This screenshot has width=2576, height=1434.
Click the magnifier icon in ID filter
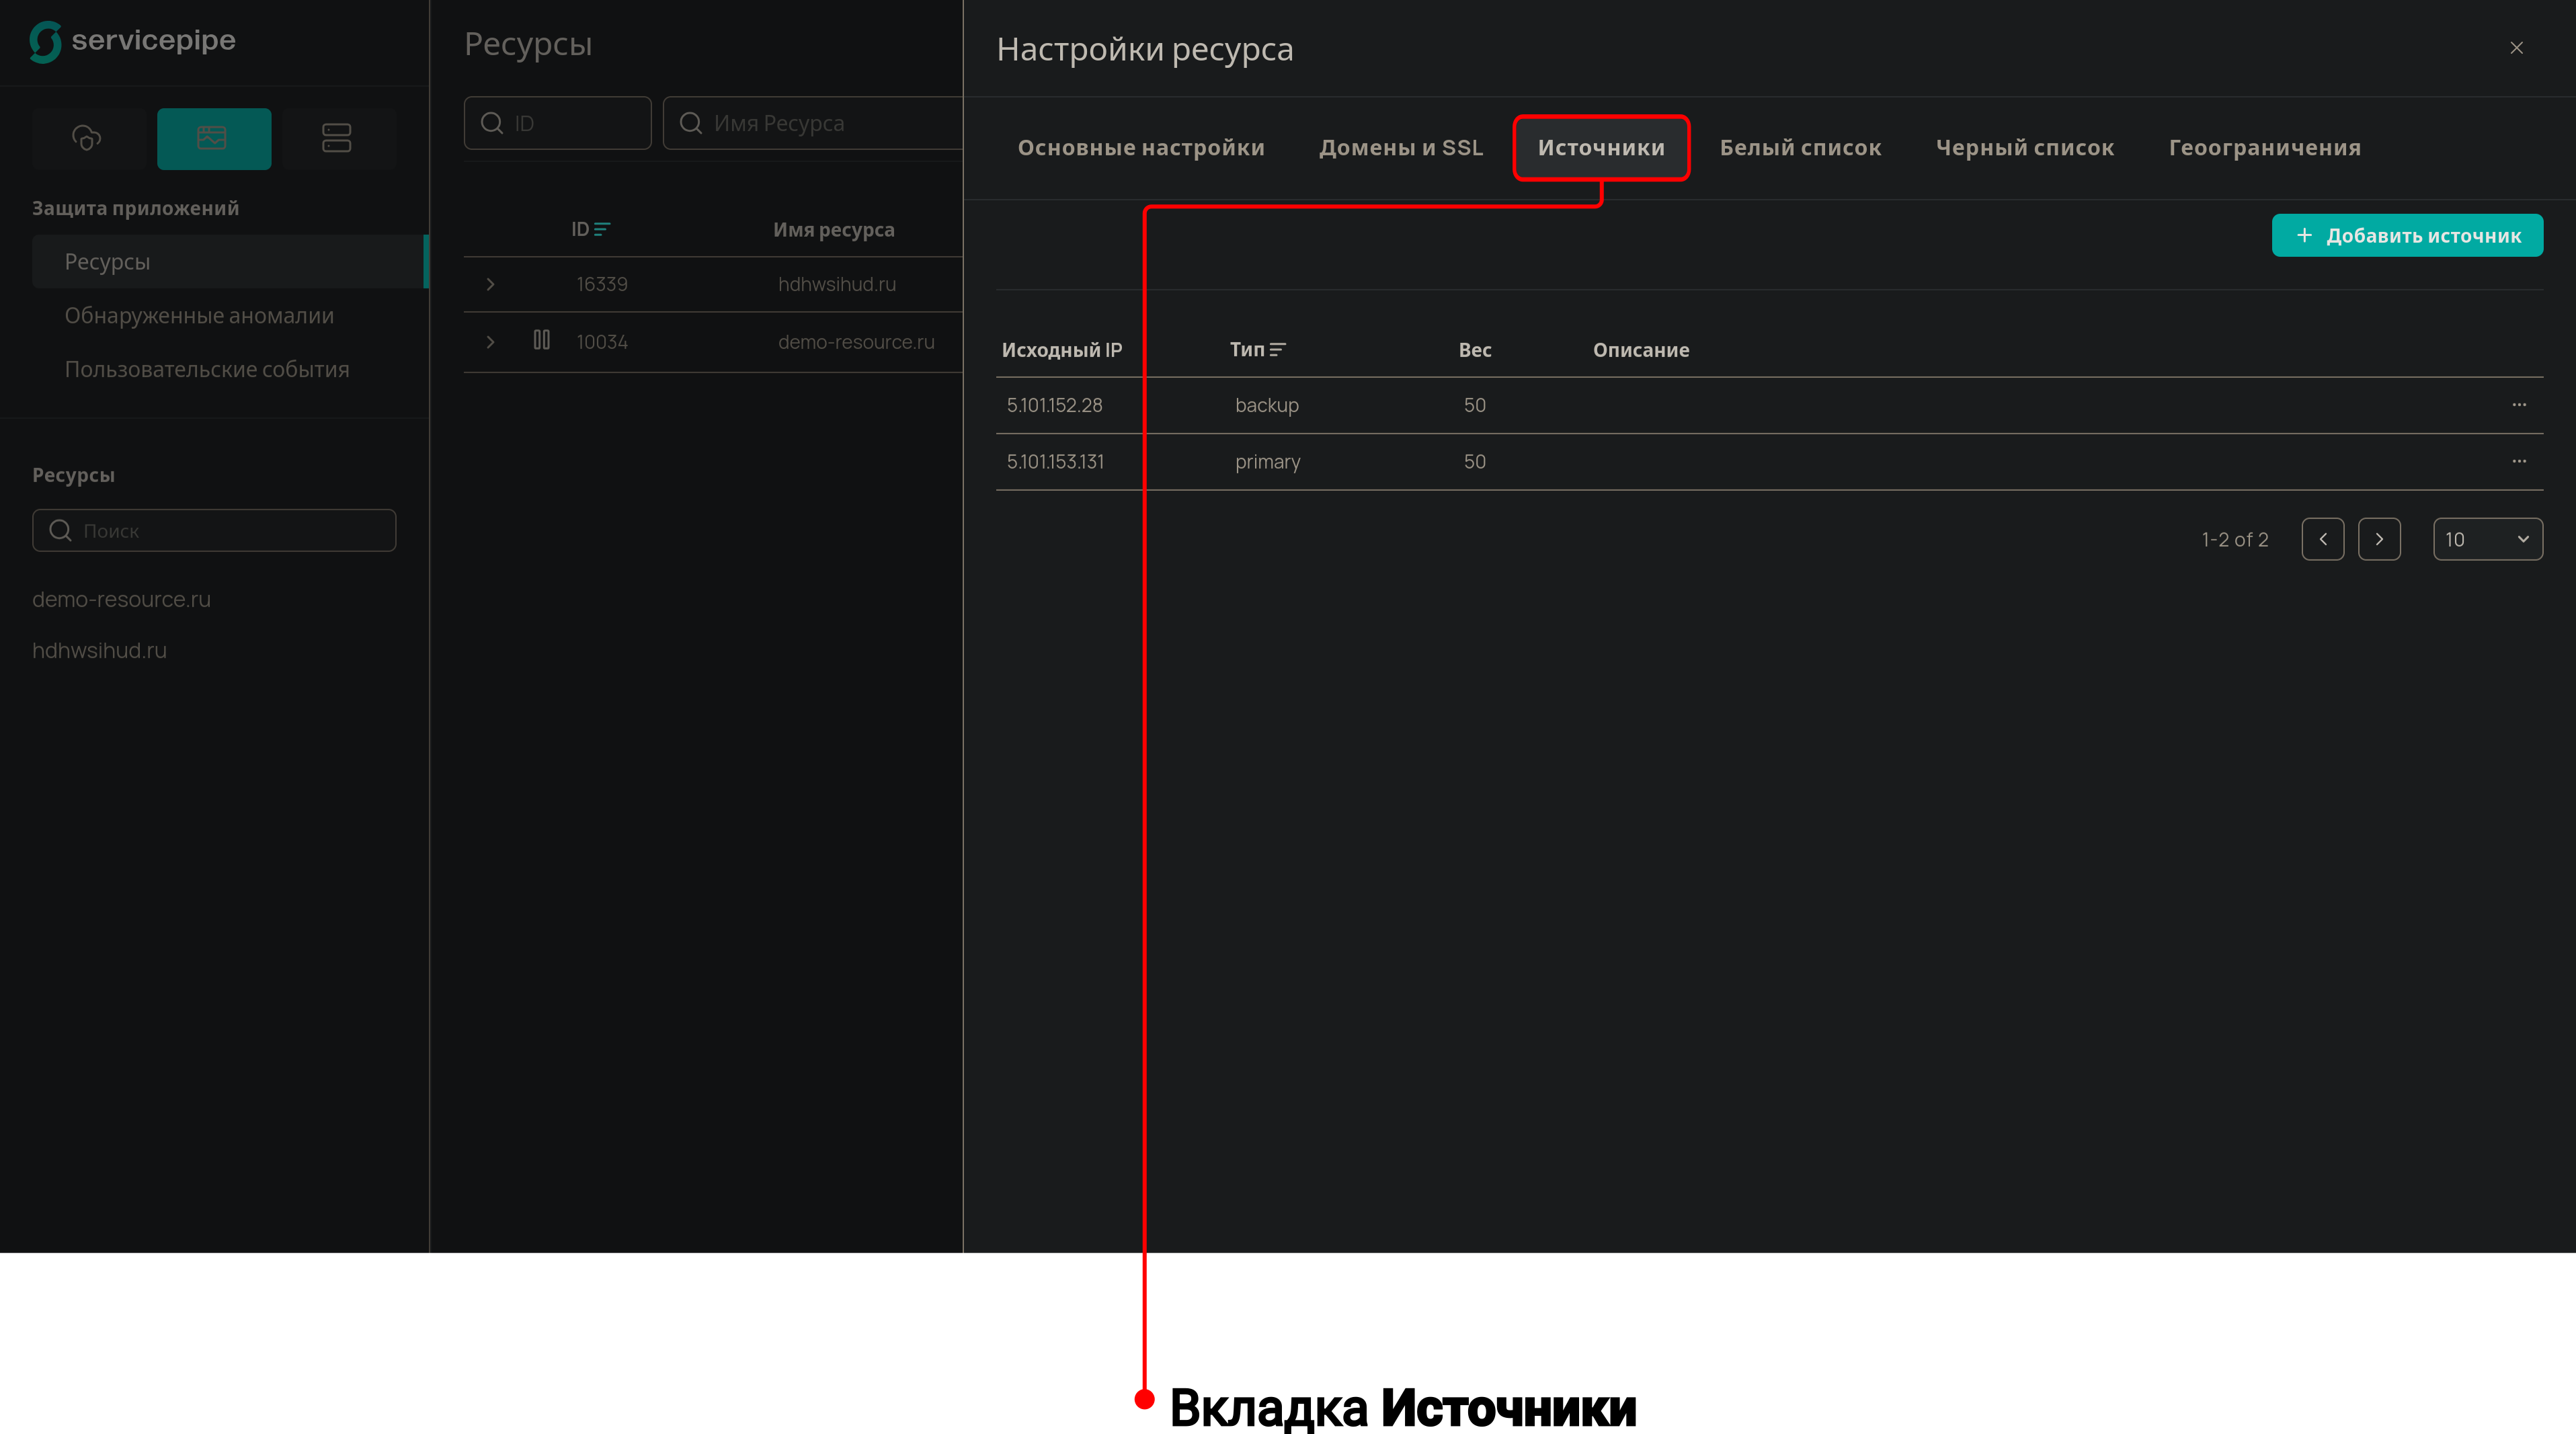tap(492, 123)
